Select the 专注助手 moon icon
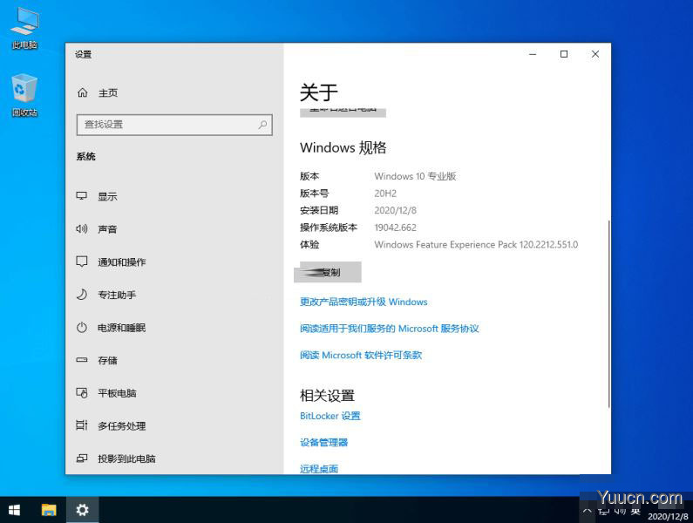 pyautogui.click(x=81, y=294)
